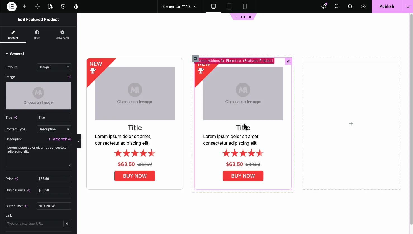
Task: Focus the Title text field
Action: pos(54,118)
